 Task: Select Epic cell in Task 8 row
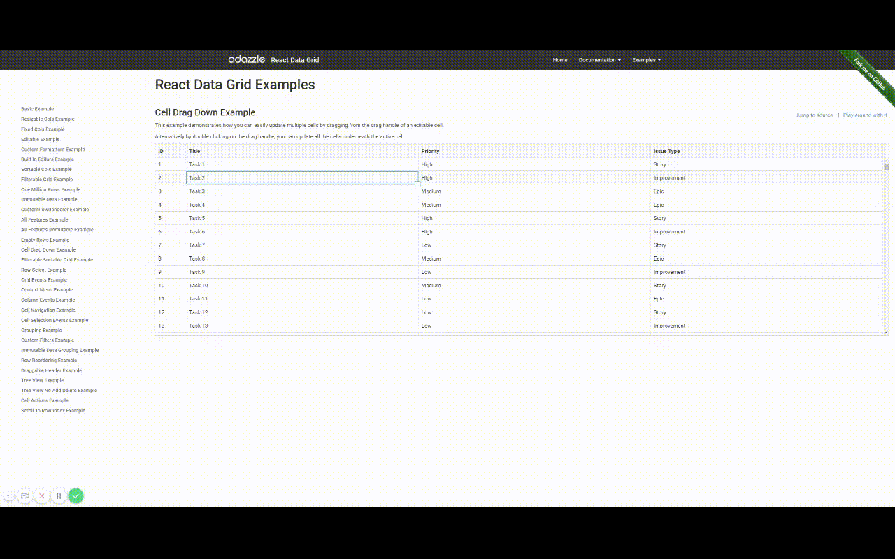766,259
